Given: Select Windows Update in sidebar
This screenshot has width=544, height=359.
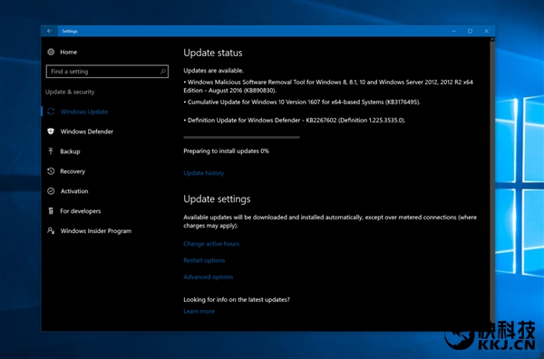Looking at the screenshot, I should [84, 112].
